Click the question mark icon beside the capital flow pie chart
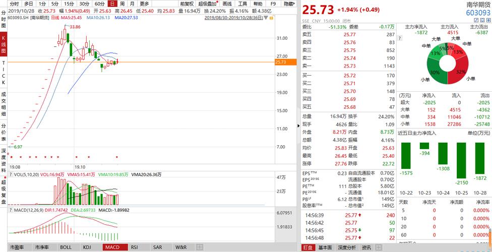492x252 pixels. pyautogui.click(x=400, y=38)
